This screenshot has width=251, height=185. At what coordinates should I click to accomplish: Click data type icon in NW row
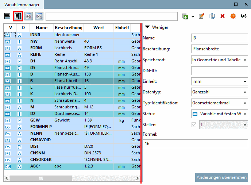coord(19,42)
